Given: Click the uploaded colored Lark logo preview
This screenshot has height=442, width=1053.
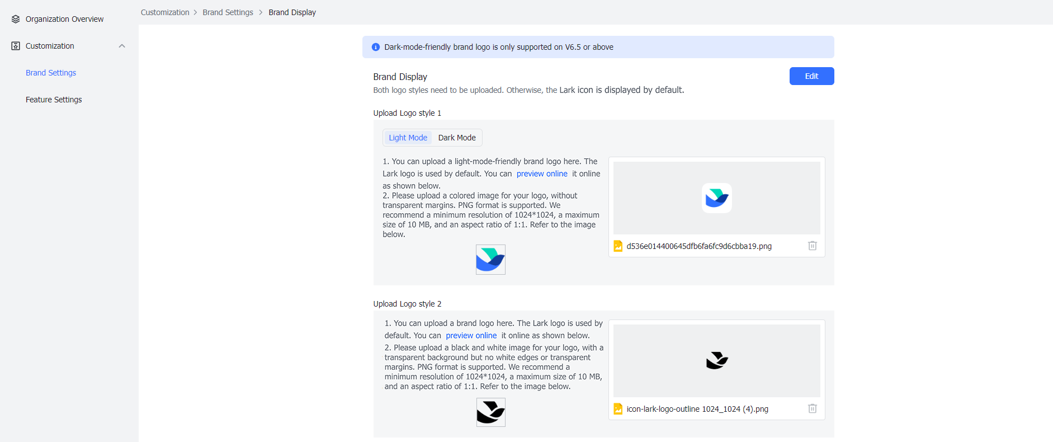Looking at the screenshot, I should [x=717, y=198].
